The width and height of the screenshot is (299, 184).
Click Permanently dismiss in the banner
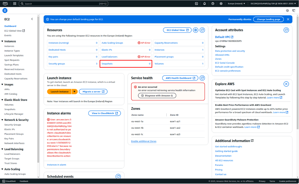pyautogui.click(x=240, y=19)
